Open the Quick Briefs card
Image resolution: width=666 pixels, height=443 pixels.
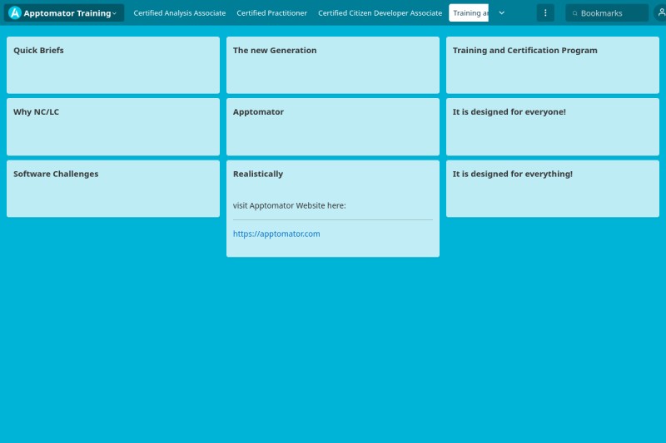(113, 65)
